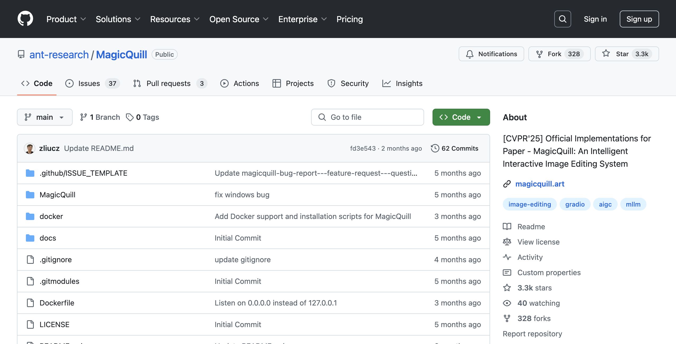Open the 'update gitignore' commit message

coord(242,260)
